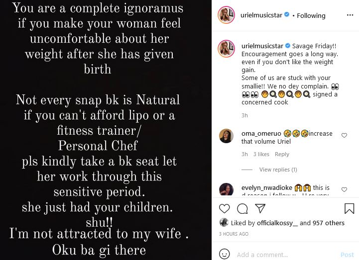Image resolution: width=359 pixels, height=260 pixels.
Task: Open the evelyn_nwadioke username link
Action: click(x=267, y=188)
